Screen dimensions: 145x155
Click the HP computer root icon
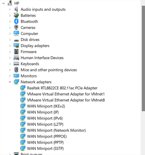coord(10,3)
